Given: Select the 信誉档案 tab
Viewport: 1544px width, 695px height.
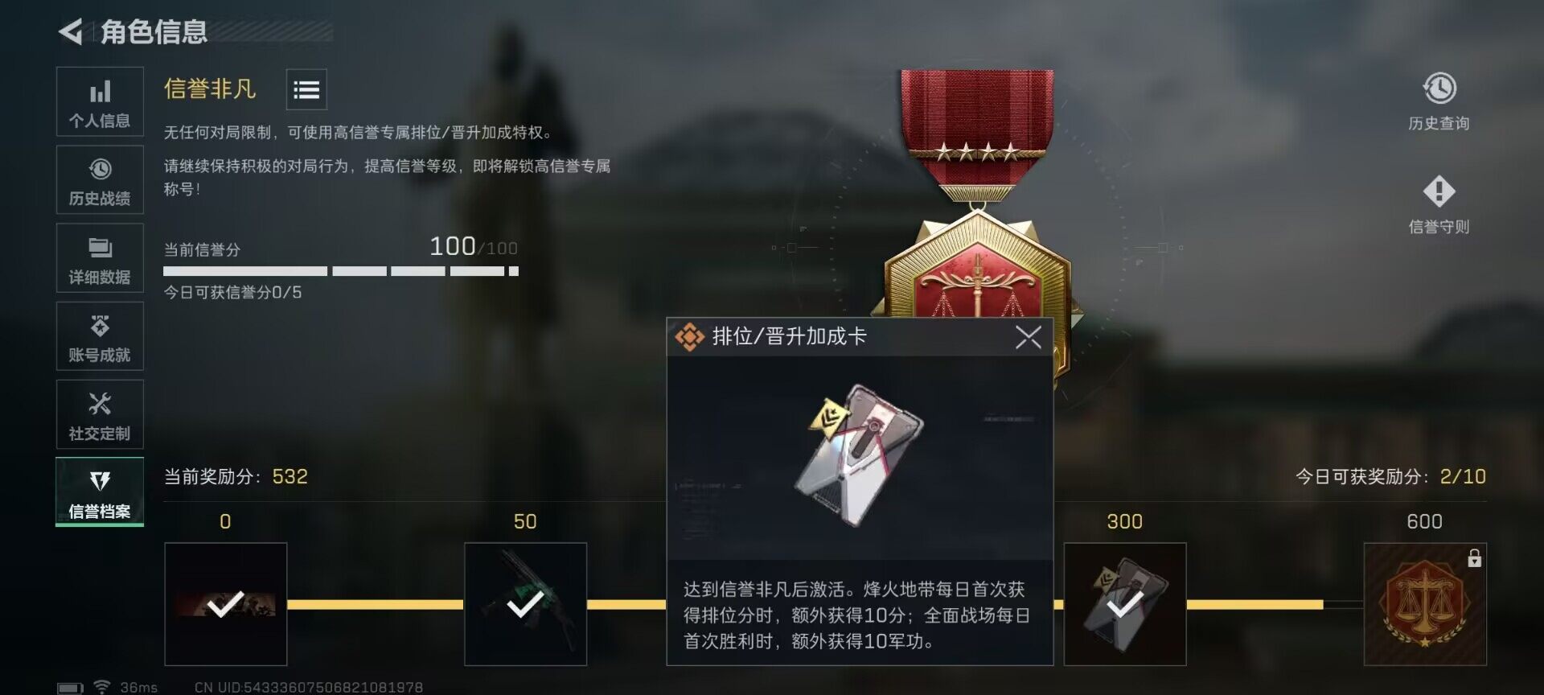Looking at the screenshot, I should [x=100, y=492].
